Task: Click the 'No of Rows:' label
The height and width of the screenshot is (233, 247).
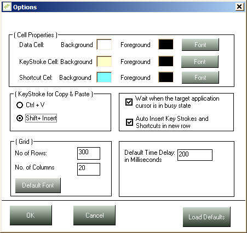Action: coord(31,153)
